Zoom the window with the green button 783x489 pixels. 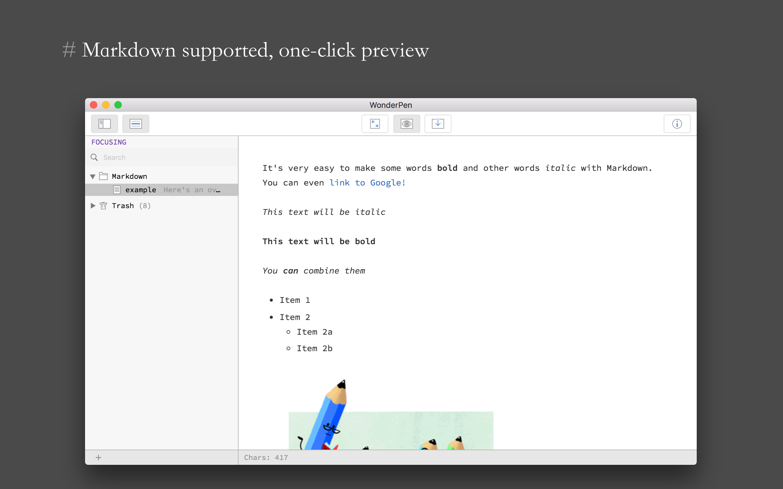point(118,105)
